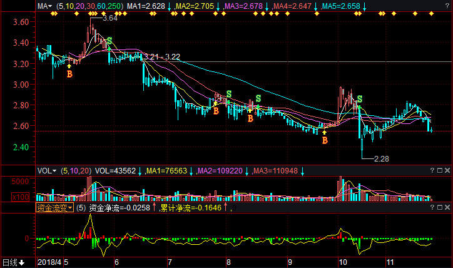Viewport: 453px width, 268px height.
Task: Close the 资金流变 panel
Action: coord(447,207)
